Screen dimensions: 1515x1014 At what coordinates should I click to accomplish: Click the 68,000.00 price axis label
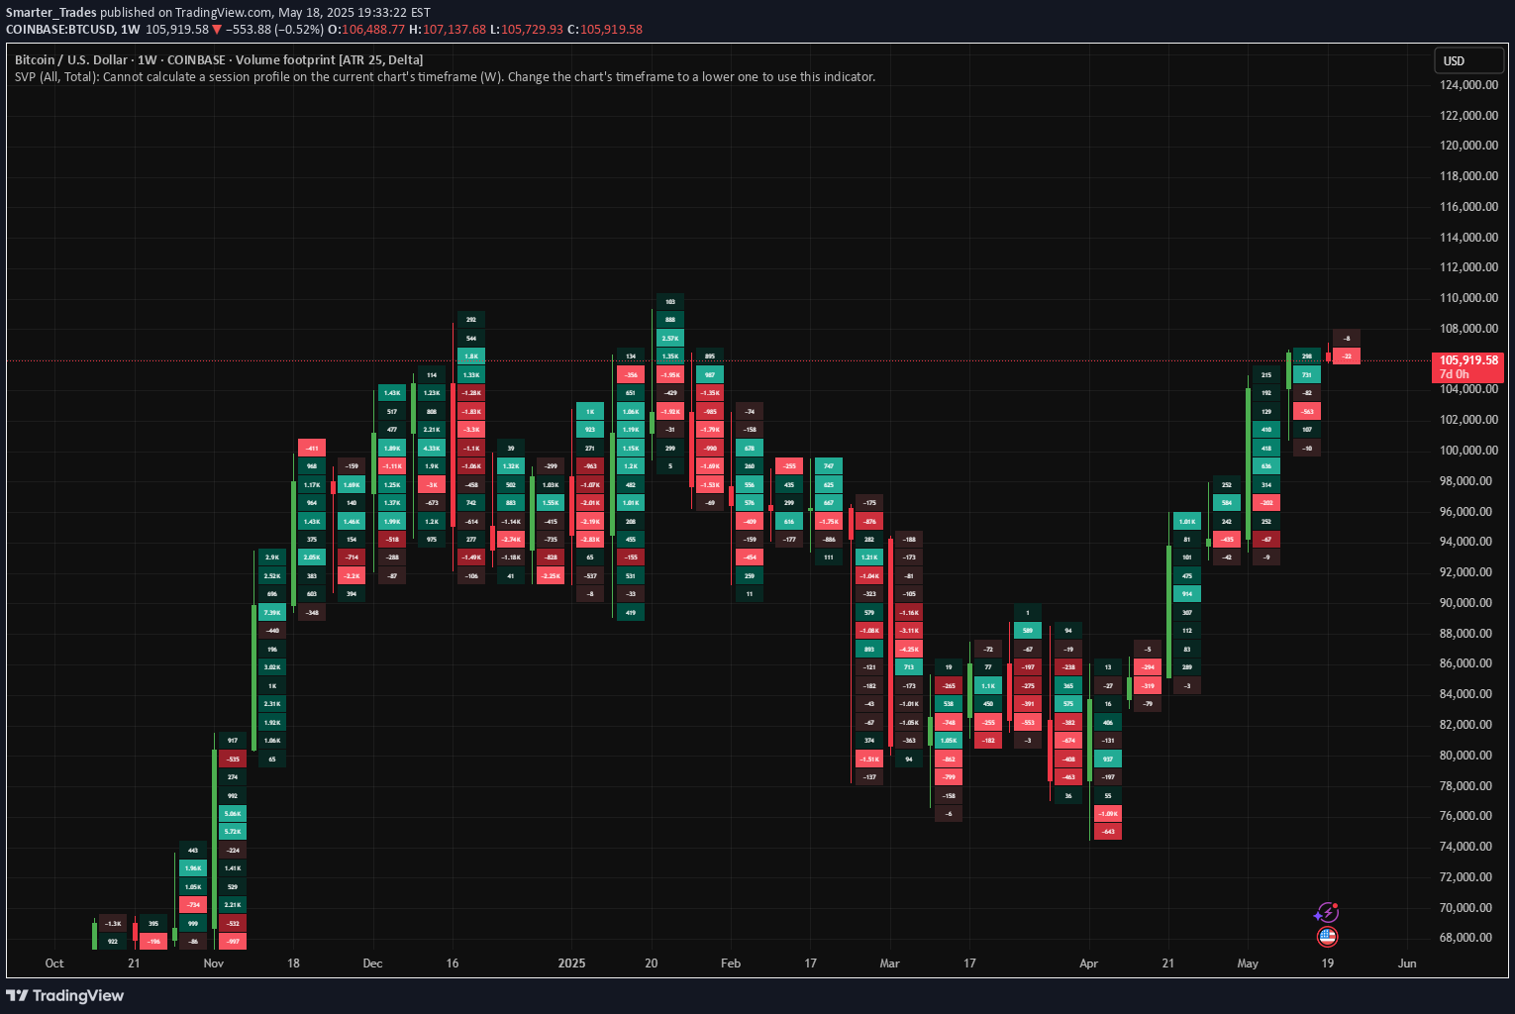(x=1467, y=938)
